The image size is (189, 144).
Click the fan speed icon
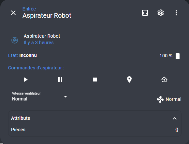pos(160,99)
